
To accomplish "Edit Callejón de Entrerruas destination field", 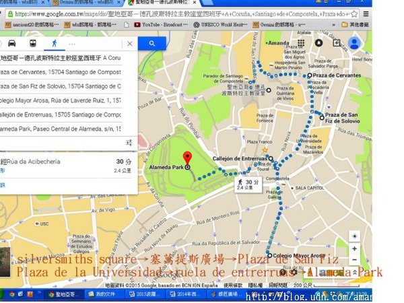I will [x=61, y=114].
